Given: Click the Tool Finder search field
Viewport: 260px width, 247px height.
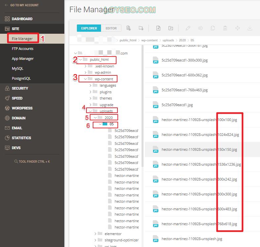Looking at the screenshot, I should tap(32, 162).
